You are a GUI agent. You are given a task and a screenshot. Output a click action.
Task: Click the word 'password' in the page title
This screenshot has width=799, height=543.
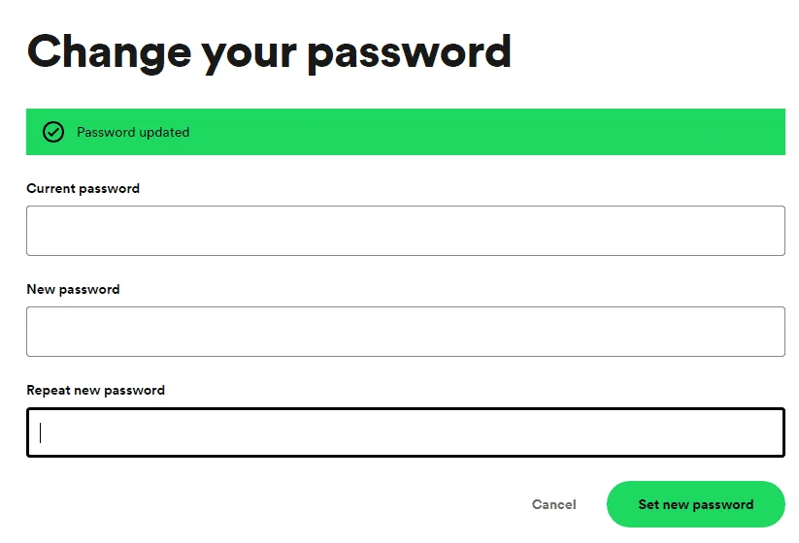coord(409,55)
